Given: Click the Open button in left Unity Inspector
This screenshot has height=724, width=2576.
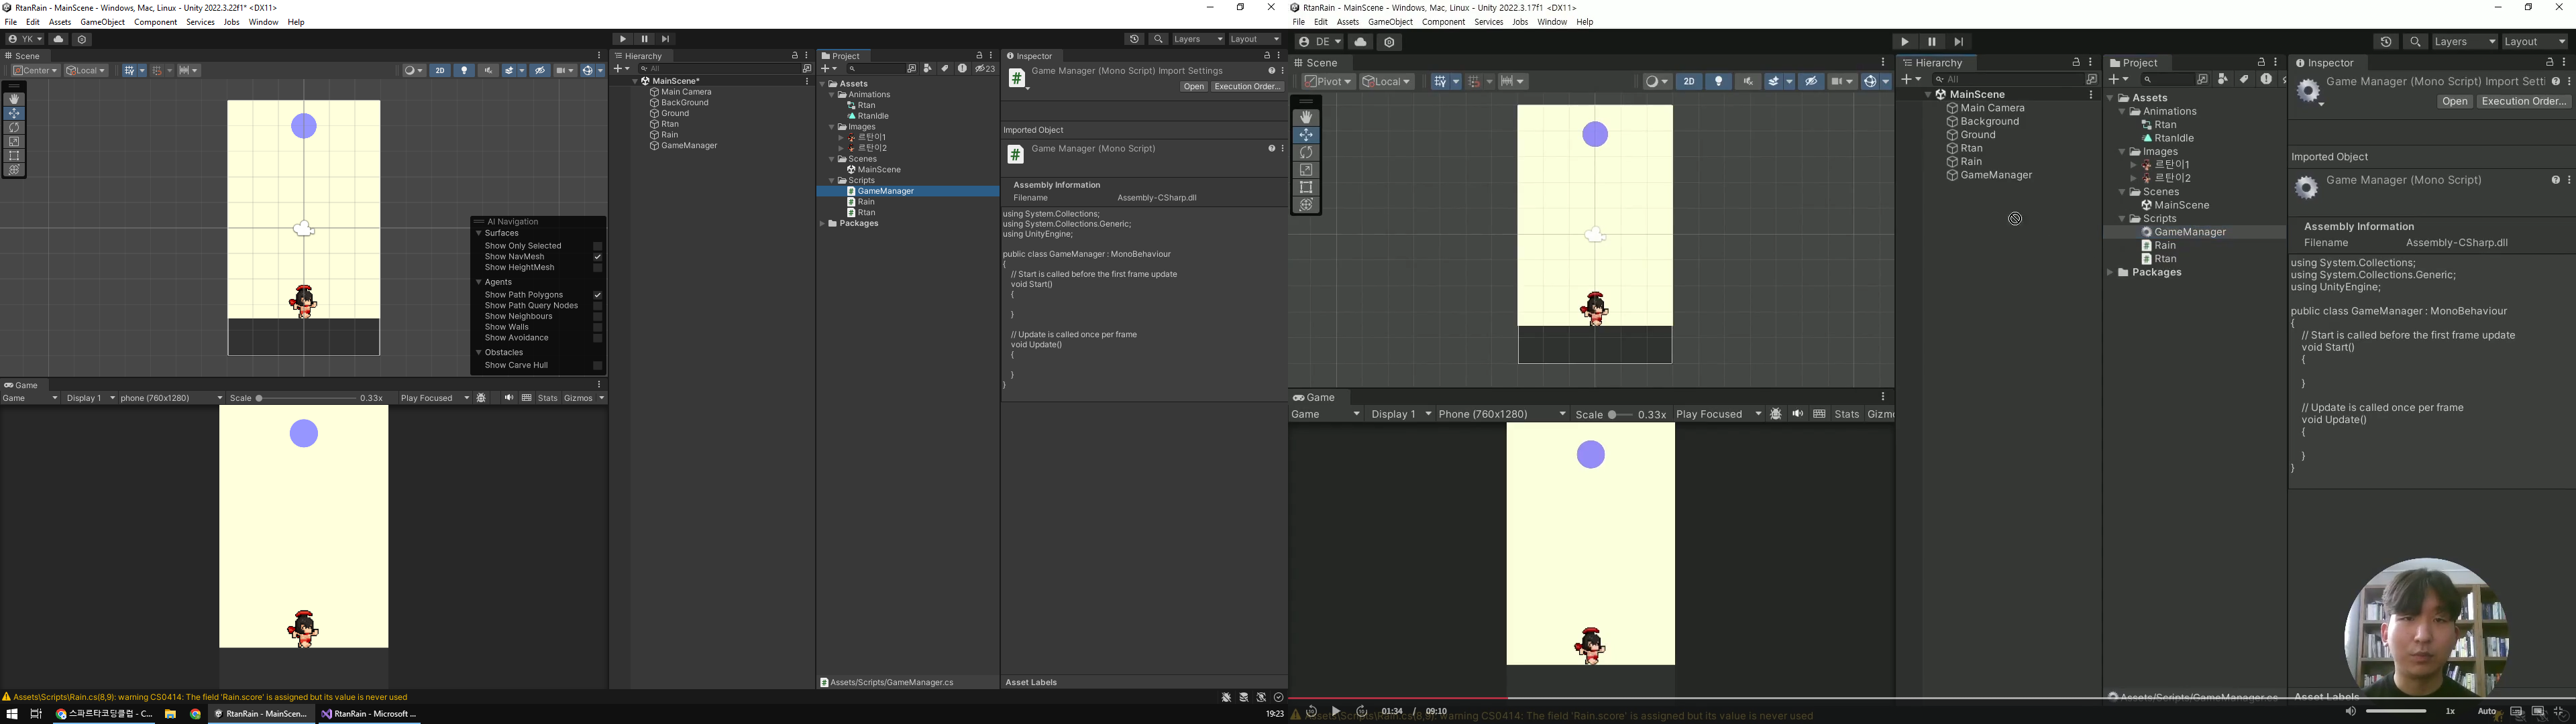Looking at the screenshot, I should [1193, 87].
